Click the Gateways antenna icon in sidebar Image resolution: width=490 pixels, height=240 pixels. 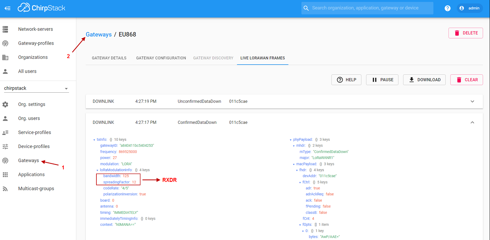coord(5,160)
